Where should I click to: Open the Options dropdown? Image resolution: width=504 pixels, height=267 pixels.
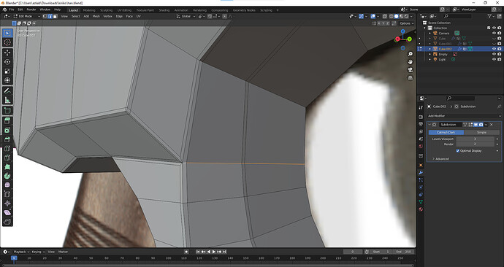pyautogui.click(x=406, y=23)
